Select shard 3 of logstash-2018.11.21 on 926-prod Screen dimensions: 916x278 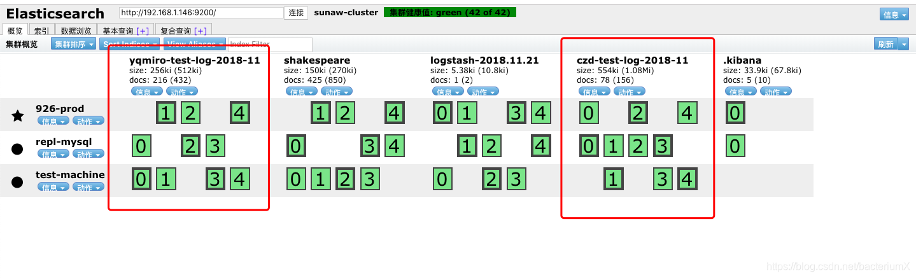pyautogui.click(x=516, y=114)
